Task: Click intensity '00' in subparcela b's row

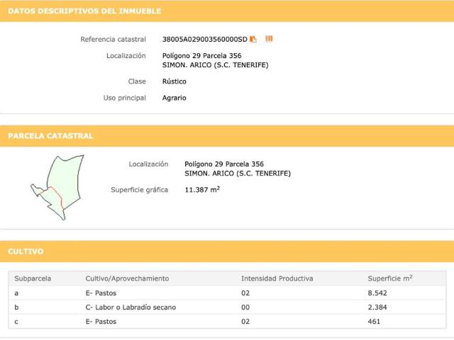Action: pyautogui.click(x=245, y=307)
